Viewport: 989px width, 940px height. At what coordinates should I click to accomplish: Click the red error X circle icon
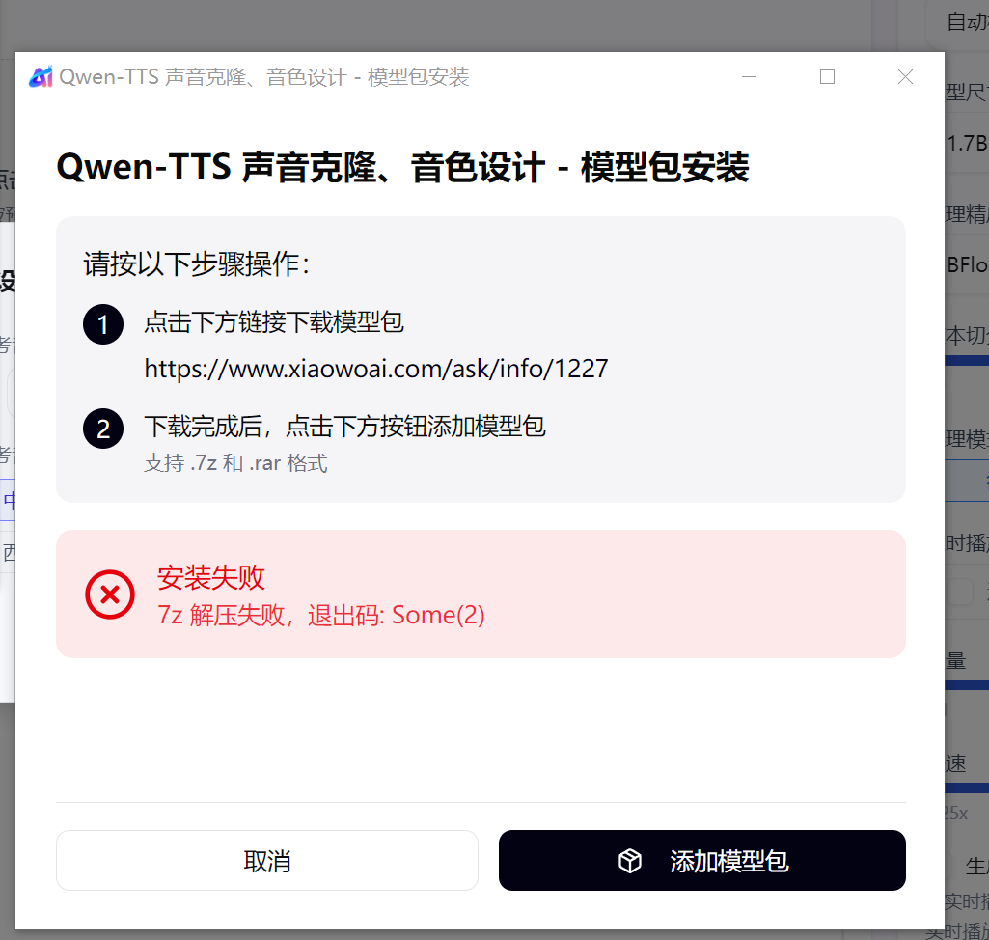click(x=110, y=594)
